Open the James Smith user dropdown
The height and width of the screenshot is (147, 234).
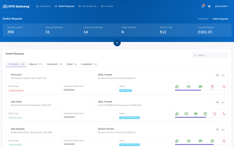click(222, 6)
